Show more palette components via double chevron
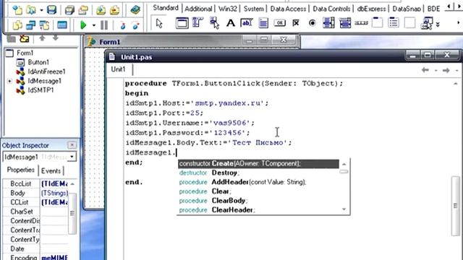The image size is (463, 260). click(x=438, y=24)
